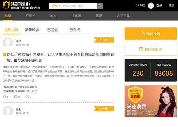178x127 pixels.
Task: Select the 最热投诉 tab
Action: click(x=11, y=30)
